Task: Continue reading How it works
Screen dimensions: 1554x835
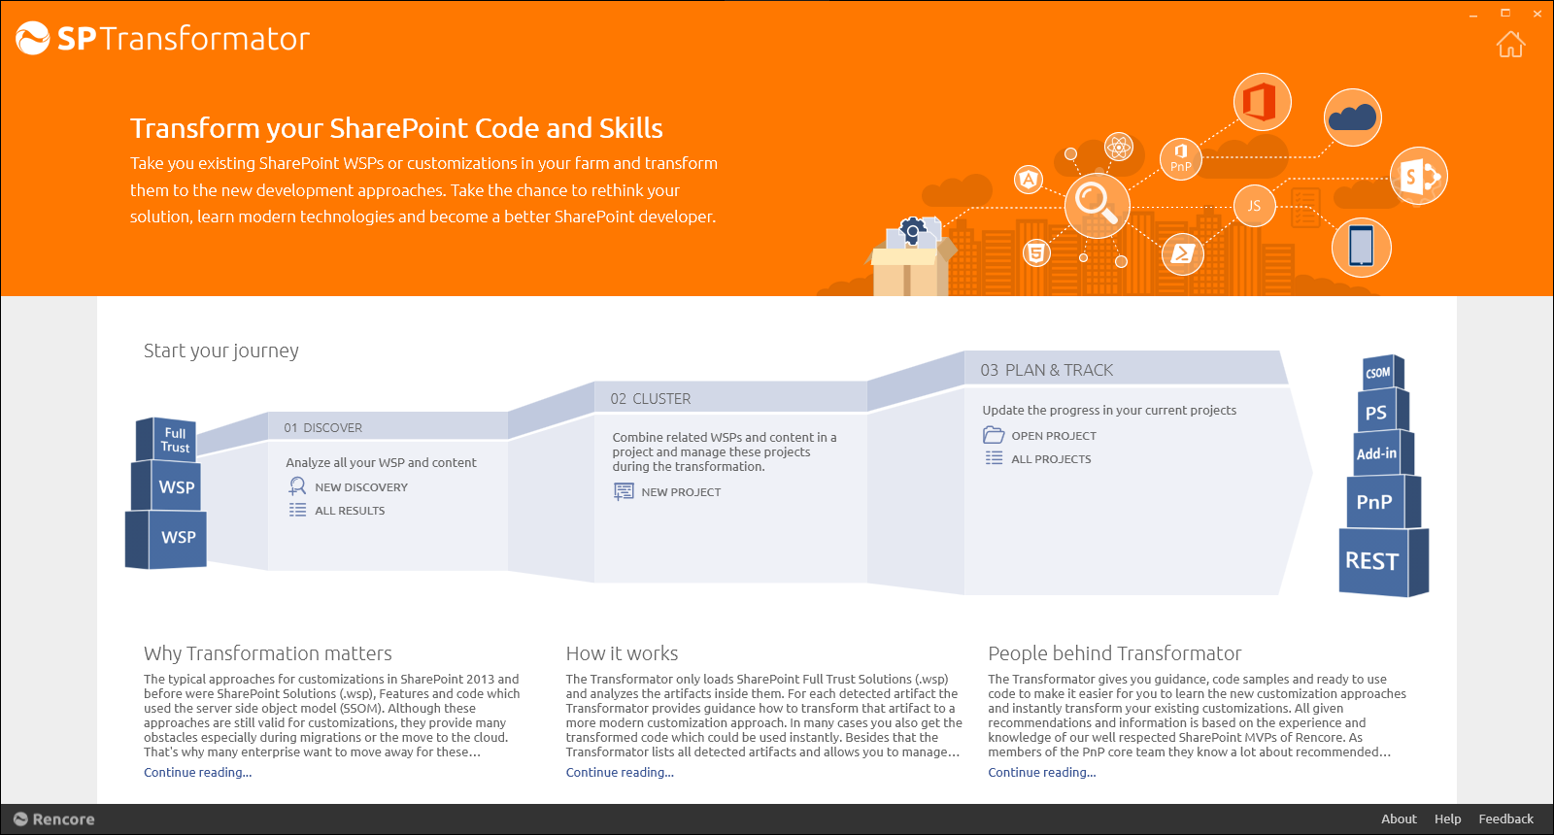Action: click(x=620, y=773)
